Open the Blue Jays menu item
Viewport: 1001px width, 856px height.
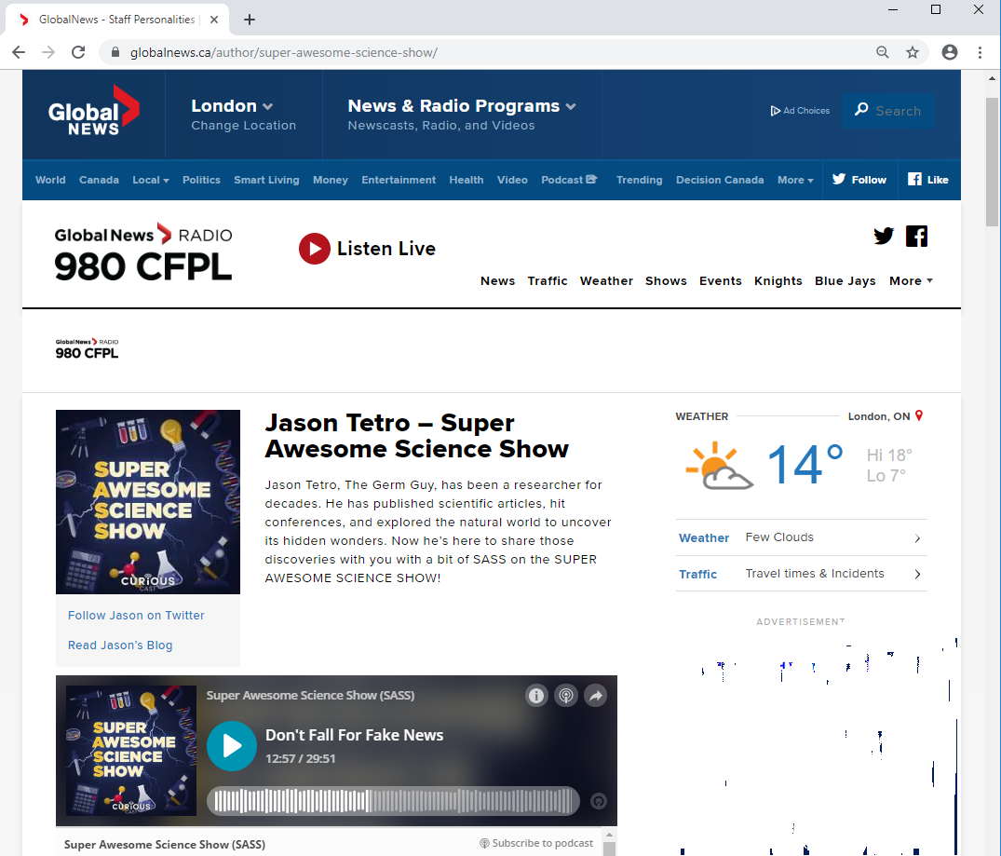point(845,281)
